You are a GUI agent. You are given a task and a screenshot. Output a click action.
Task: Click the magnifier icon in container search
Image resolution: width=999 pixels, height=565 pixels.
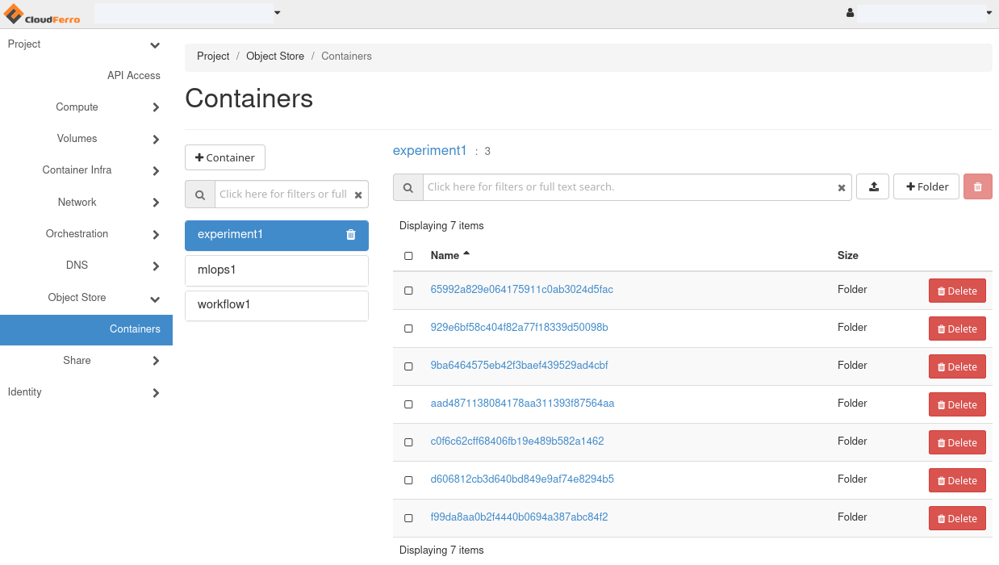pyautogui.click(x=200, y=195)
